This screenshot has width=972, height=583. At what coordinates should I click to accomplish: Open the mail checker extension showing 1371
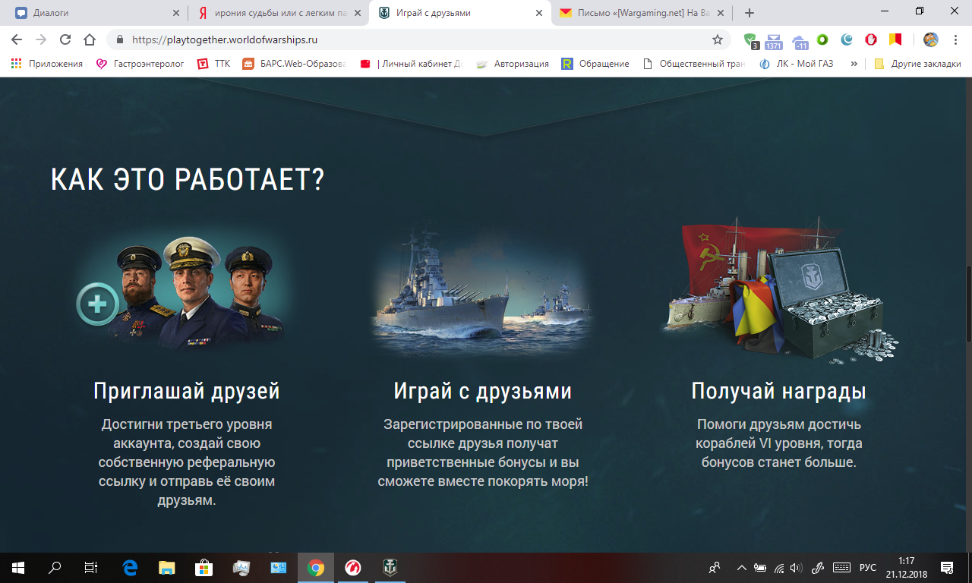click(774, 40)
